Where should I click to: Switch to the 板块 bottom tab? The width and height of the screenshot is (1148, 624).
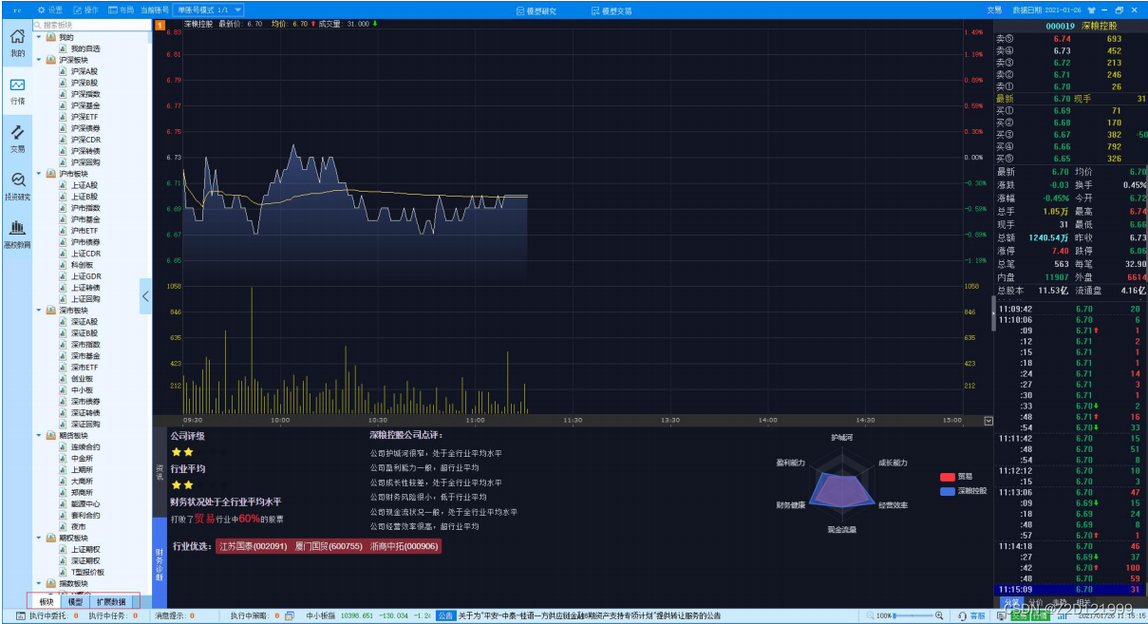click(x=46, y=601)
